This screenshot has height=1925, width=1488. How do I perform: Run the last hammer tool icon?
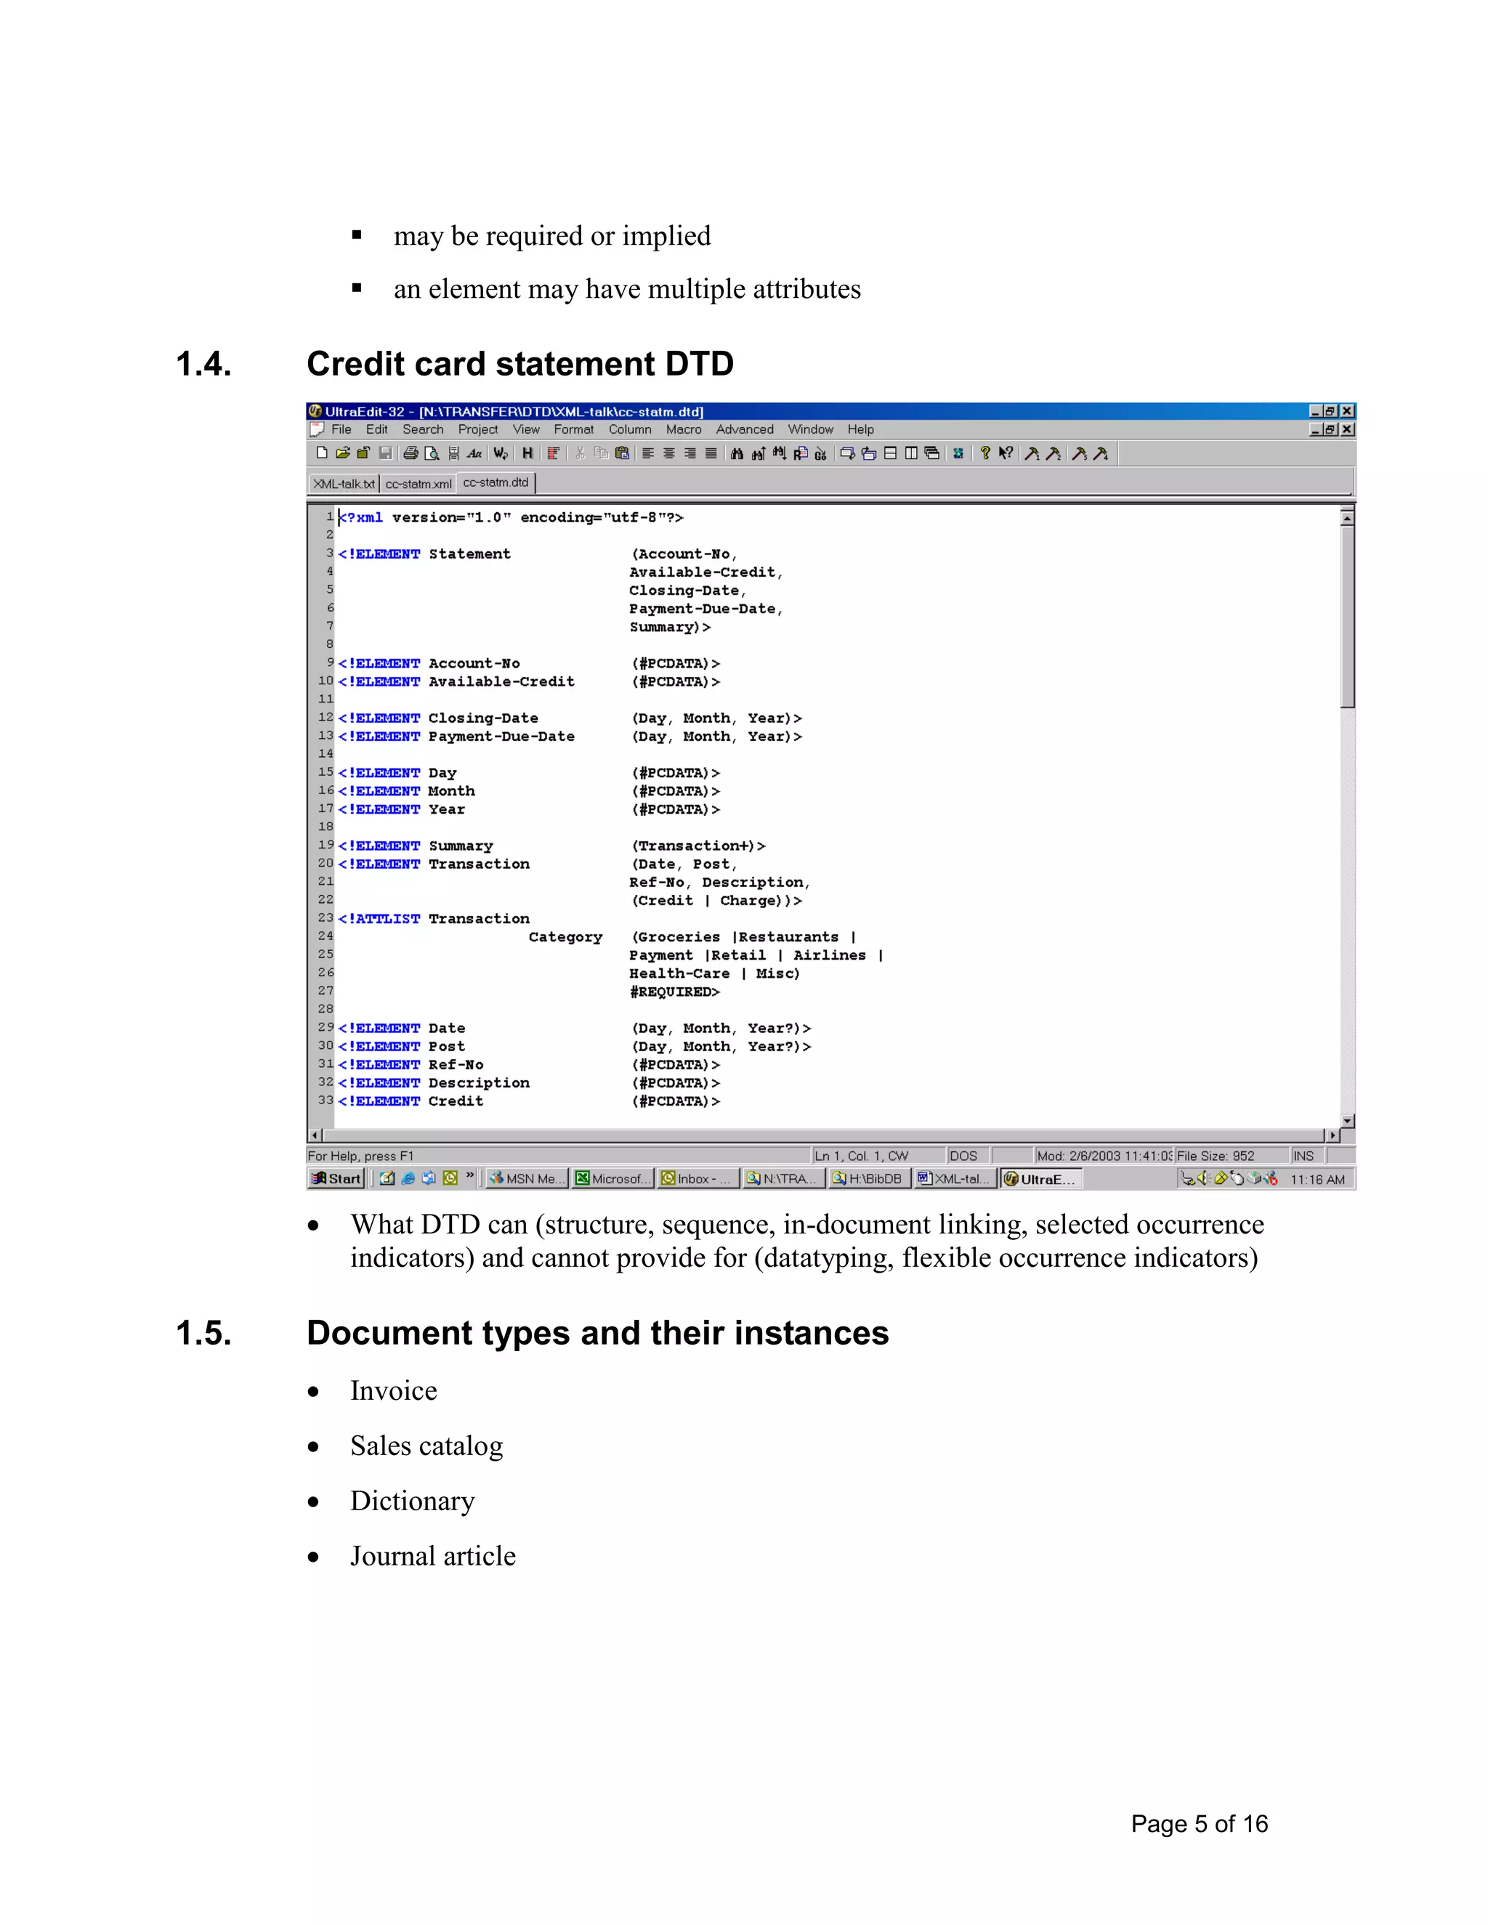1101,453
